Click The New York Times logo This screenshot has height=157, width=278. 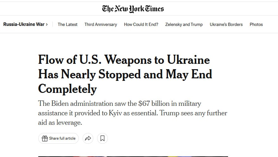(133, 9)
